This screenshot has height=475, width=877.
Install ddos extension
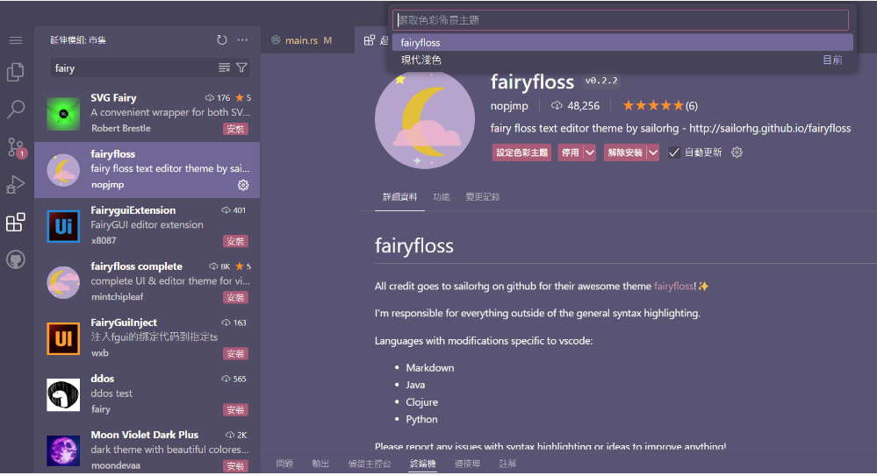[235, 409]
